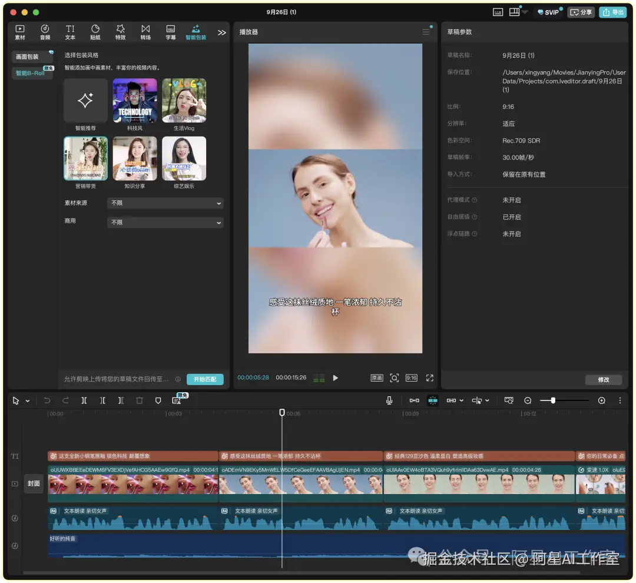Viewport: 636px width, 583px height.
Task: Delete the selected clip with trash icon
Action: pyautogui.click(x=140, y=400)
